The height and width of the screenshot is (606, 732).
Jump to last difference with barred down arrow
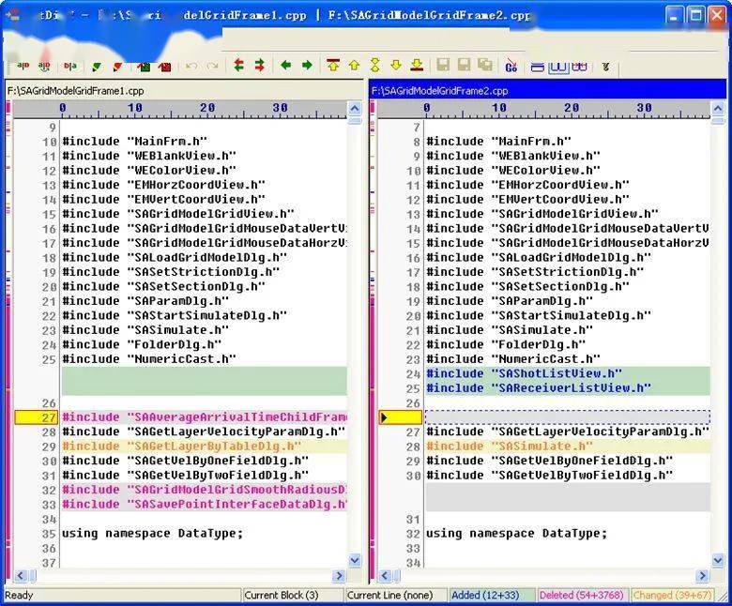pos(417,66)
